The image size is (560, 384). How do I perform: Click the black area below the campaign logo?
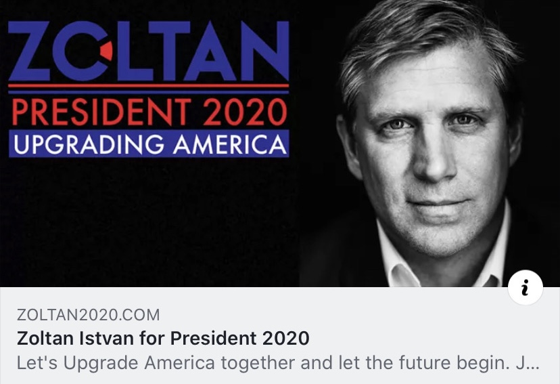[148, 223]
